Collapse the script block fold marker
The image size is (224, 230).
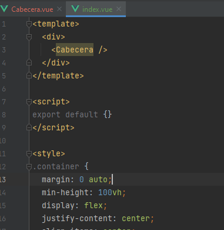coord(29,102)
